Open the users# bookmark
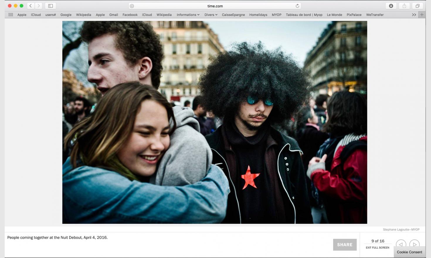The image size is (431, 258). (x=50, y=15)
